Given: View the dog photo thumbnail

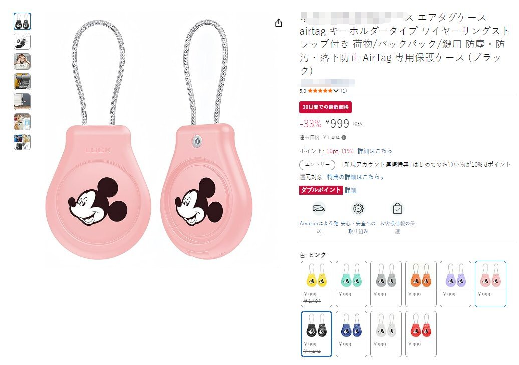Looking at the screenshot, I should point(22,122).
